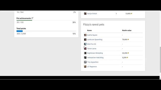Click the "408 / 3,989" points text
Viewport: 161px width, 90px height.
point(21,34)
